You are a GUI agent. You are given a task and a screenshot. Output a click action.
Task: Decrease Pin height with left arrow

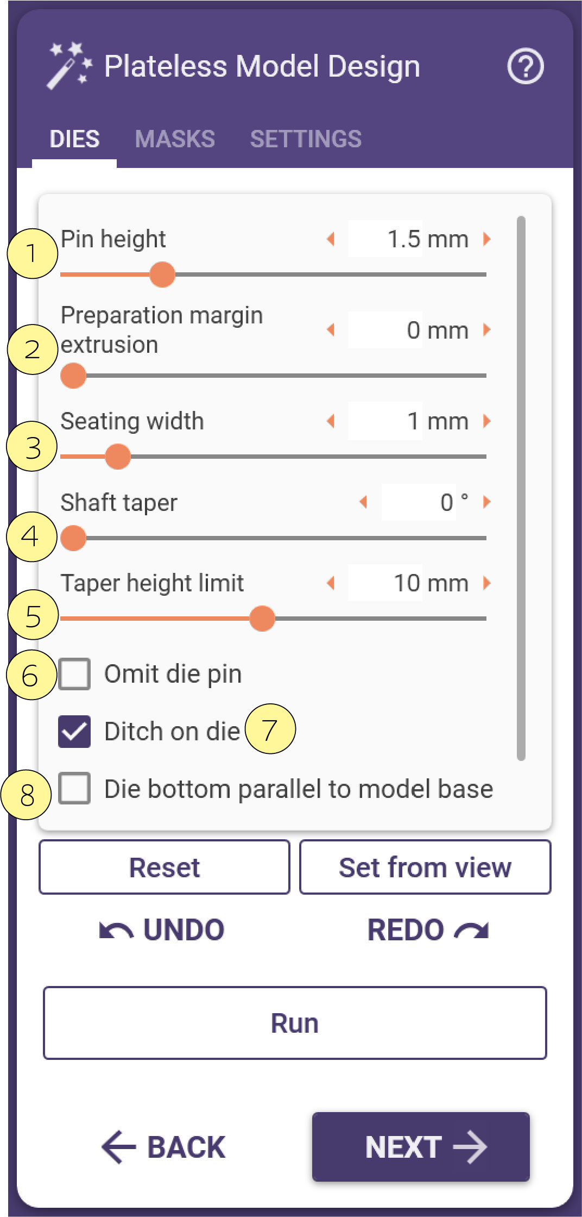331,239
